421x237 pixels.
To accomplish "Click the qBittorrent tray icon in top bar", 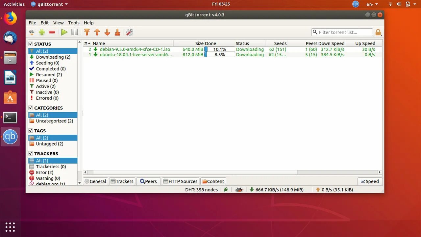I will pos(356,4).
